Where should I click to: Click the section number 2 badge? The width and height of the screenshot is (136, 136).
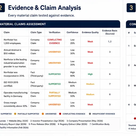click(x=2, y=8)
